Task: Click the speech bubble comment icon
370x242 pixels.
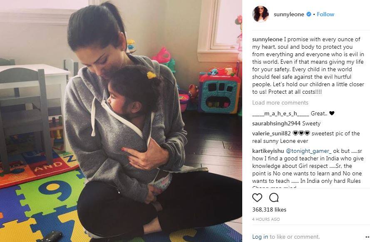Action: click(x=274, y=197)
